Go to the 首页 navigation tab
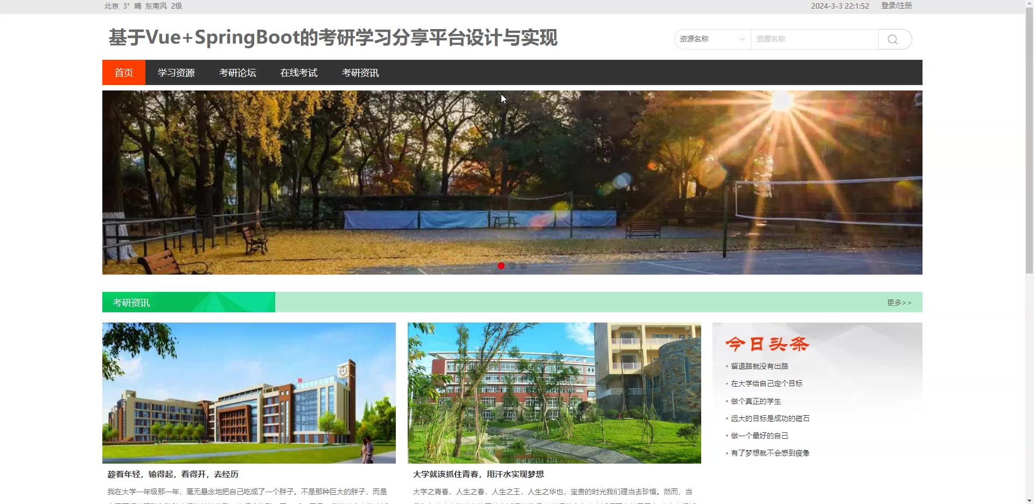This screenshot has height=504, width=1034. tap(124, 73)
